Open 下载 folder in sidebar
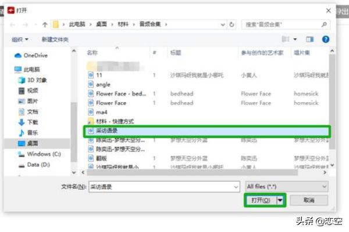The height and width of the screenshot is (232, 349). pos(29,122)
